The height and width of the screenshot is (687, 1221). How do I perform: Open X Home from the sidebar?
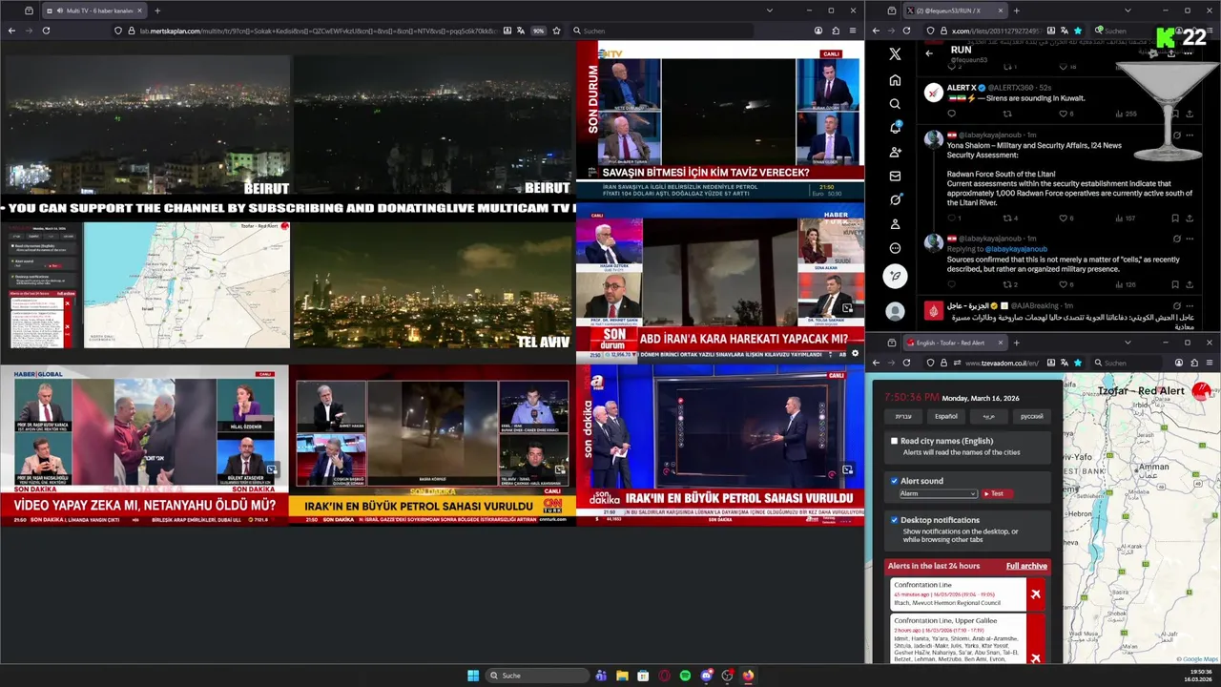[x=895, y=80]
